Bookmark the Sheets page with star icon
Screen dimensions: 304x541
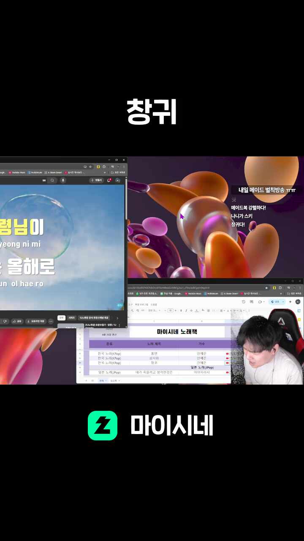coord(266,288)
